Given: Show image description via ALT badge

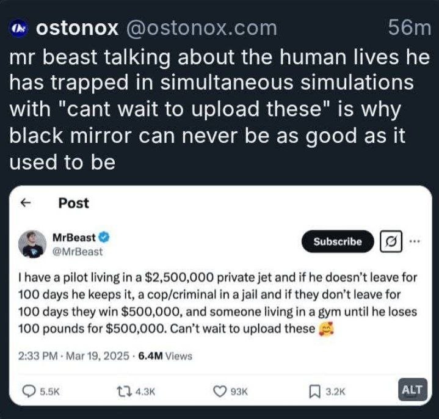Looking at the screenshot, I should (x=413, y=390).
